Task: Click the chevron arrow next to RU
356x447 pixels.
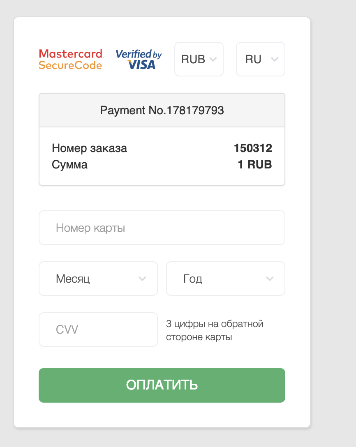Action: 275,59
